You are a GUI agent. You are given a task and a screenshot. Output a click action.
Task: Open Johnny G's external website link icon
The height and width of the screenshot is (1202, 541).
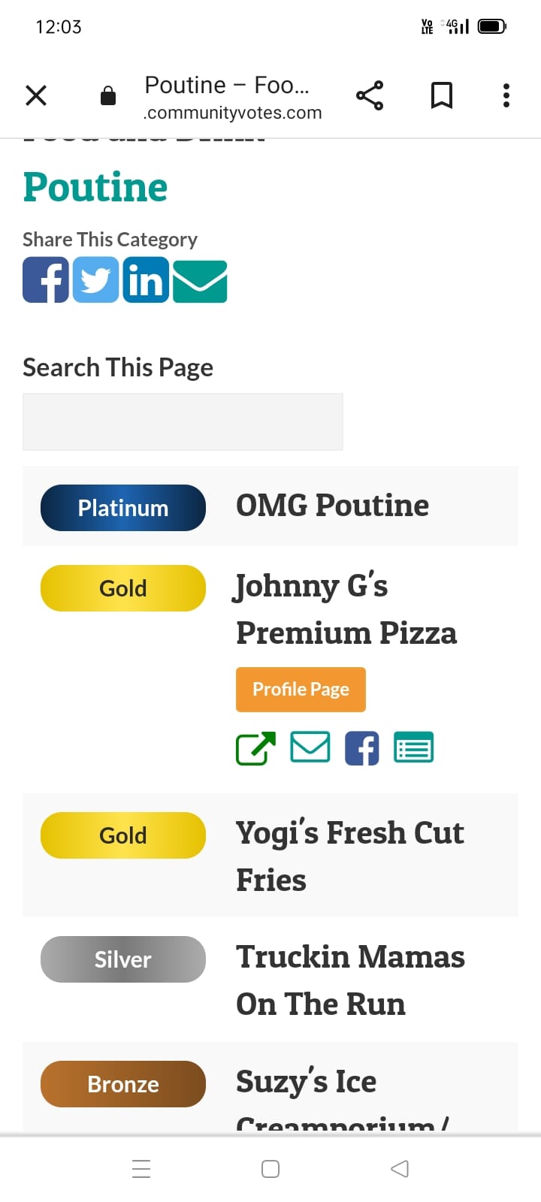pos(255,748)
